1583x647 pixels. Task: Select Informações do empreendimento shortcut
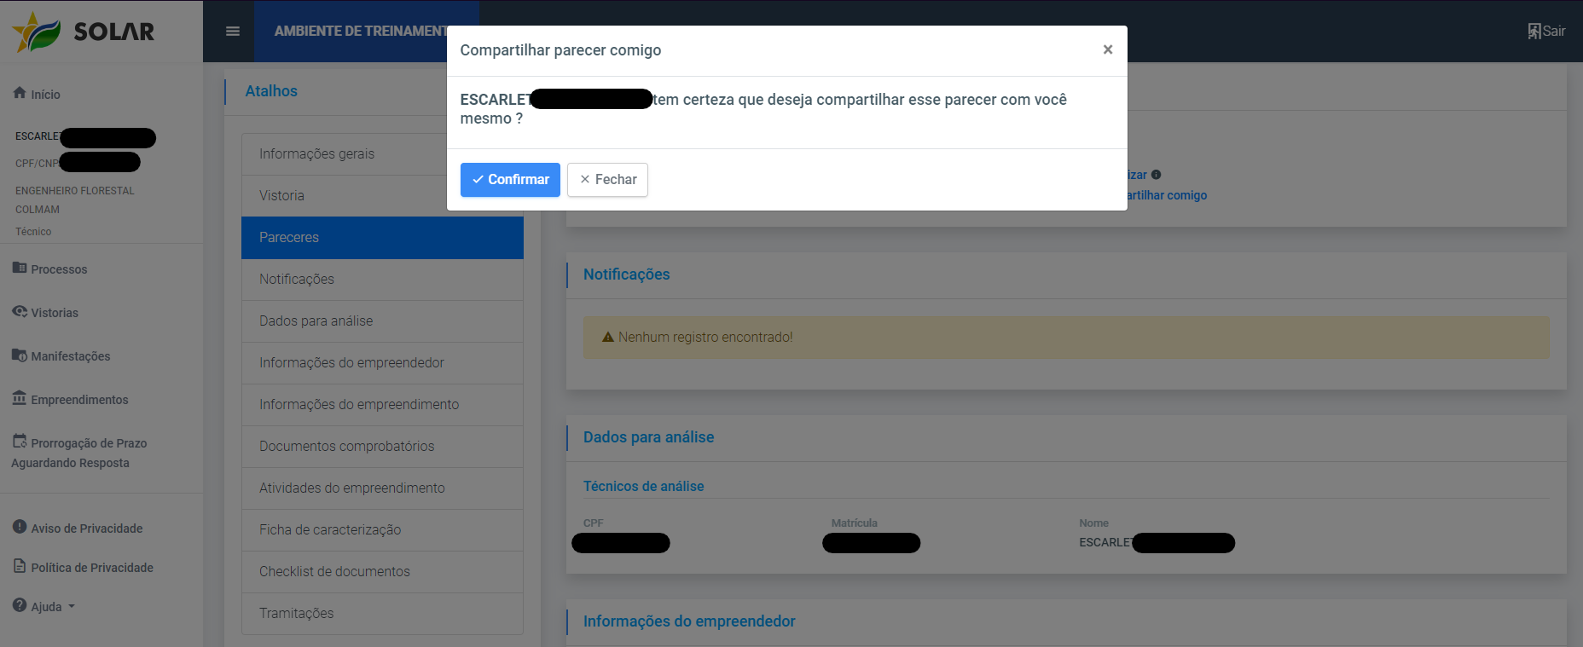[x=382, y=405]
